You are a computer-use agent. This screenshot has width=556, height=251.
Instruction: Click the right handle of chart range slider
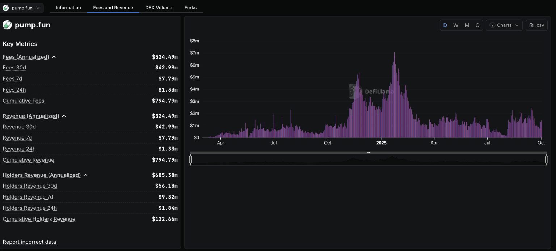tap(546, 159)
